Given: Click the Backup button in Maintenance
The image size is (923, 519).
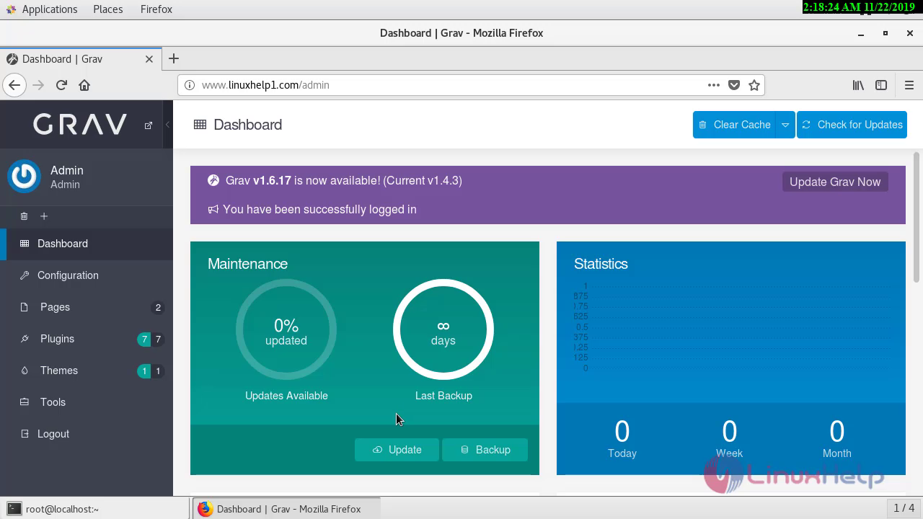Looking at the screenshot, I should (x=485, y=450).
